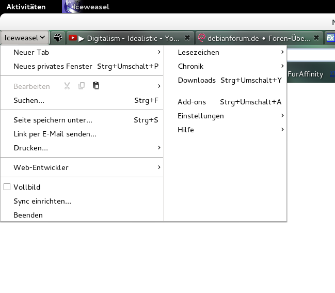Screen dimensions: 335x293
Task: Close the Digitalism - Idealistic tab
Action: (x=187, y=38)
